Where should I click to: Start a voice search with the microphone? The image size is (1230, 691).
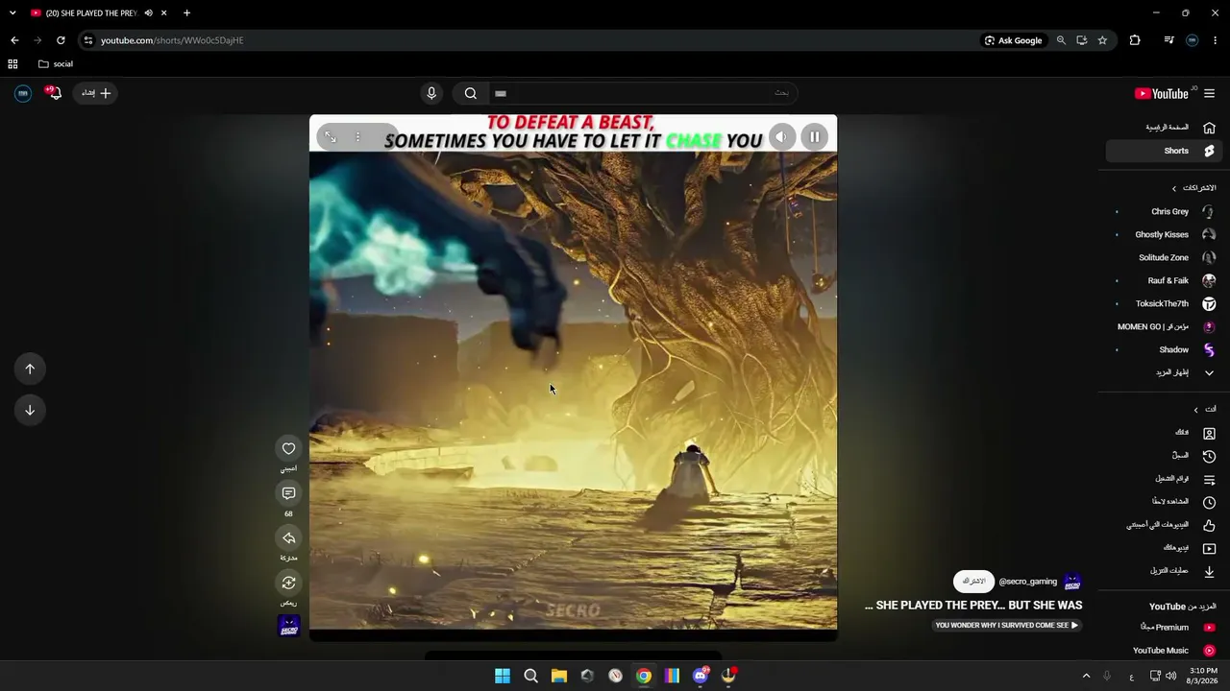click(x=431, y=93)
